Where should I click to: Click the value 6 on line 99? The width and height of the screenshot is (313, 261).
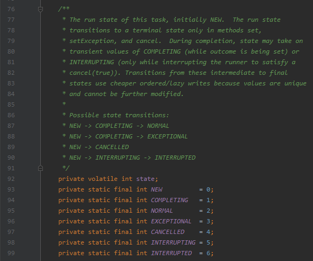208,253
